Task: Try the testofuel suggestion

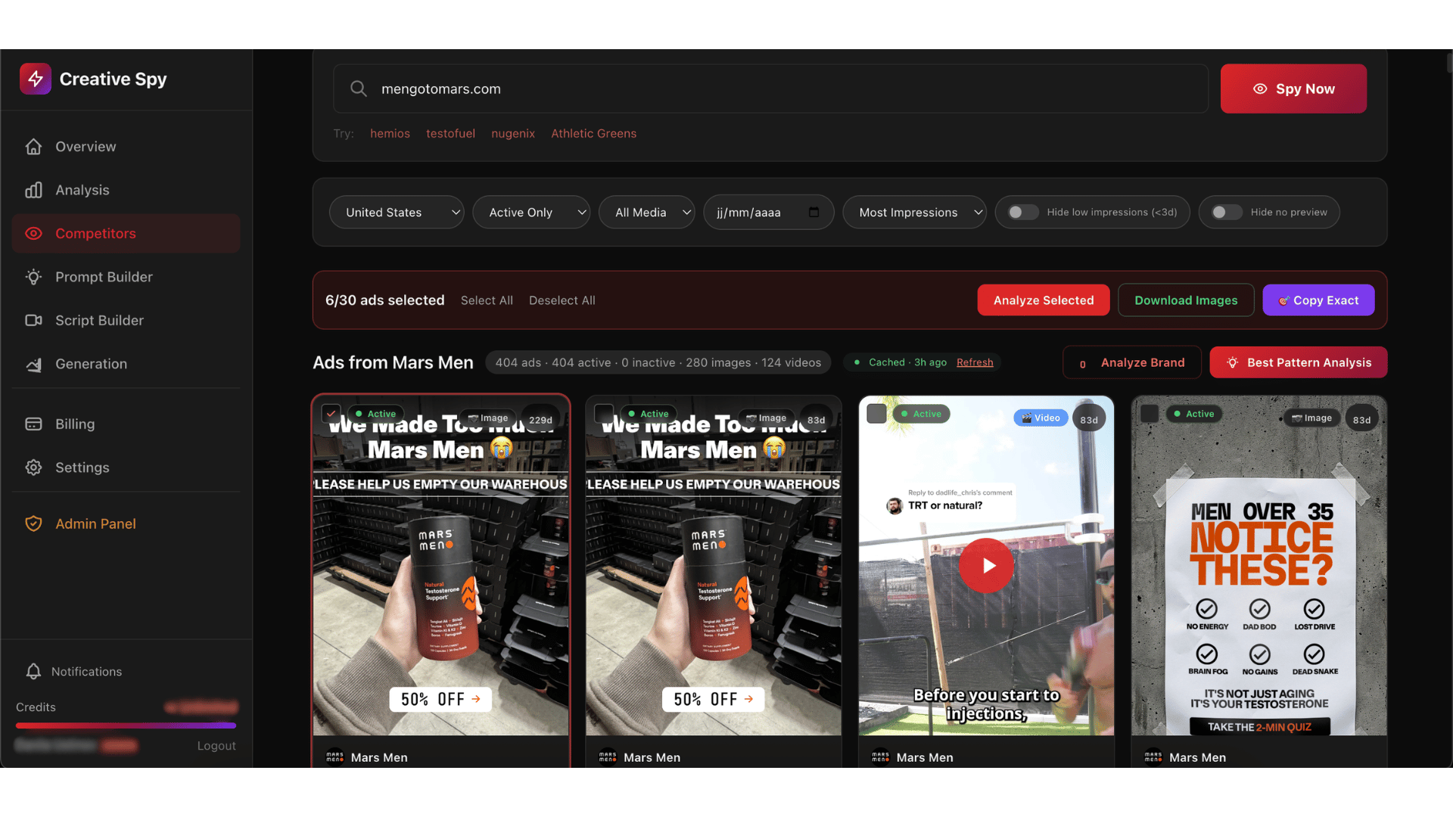Action: (x=450, y=134)
